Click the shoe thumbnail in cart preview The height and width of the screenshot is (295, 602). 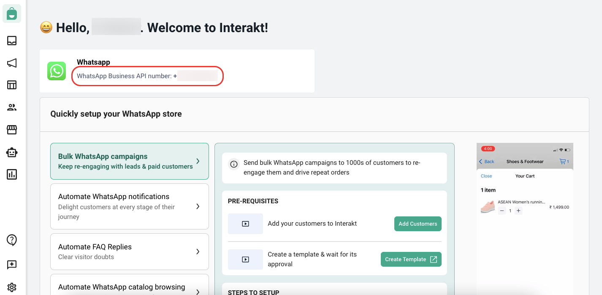click(488, 207)
